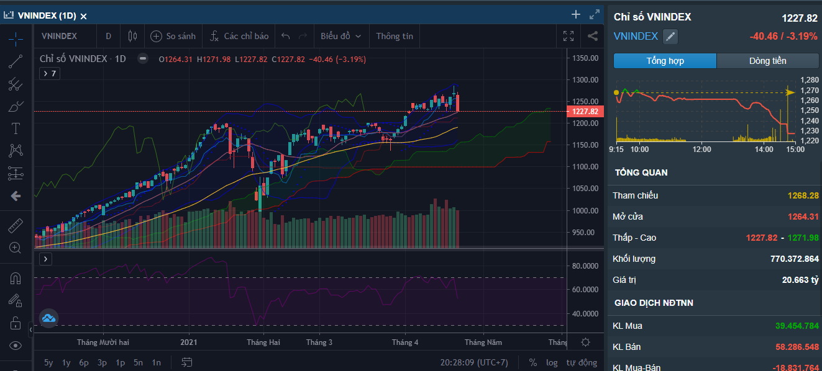This screenshot has width=822, height=371.
Task: Select the Tổng hợp tab
Action: pyautogui.click(x=665, y=61)
